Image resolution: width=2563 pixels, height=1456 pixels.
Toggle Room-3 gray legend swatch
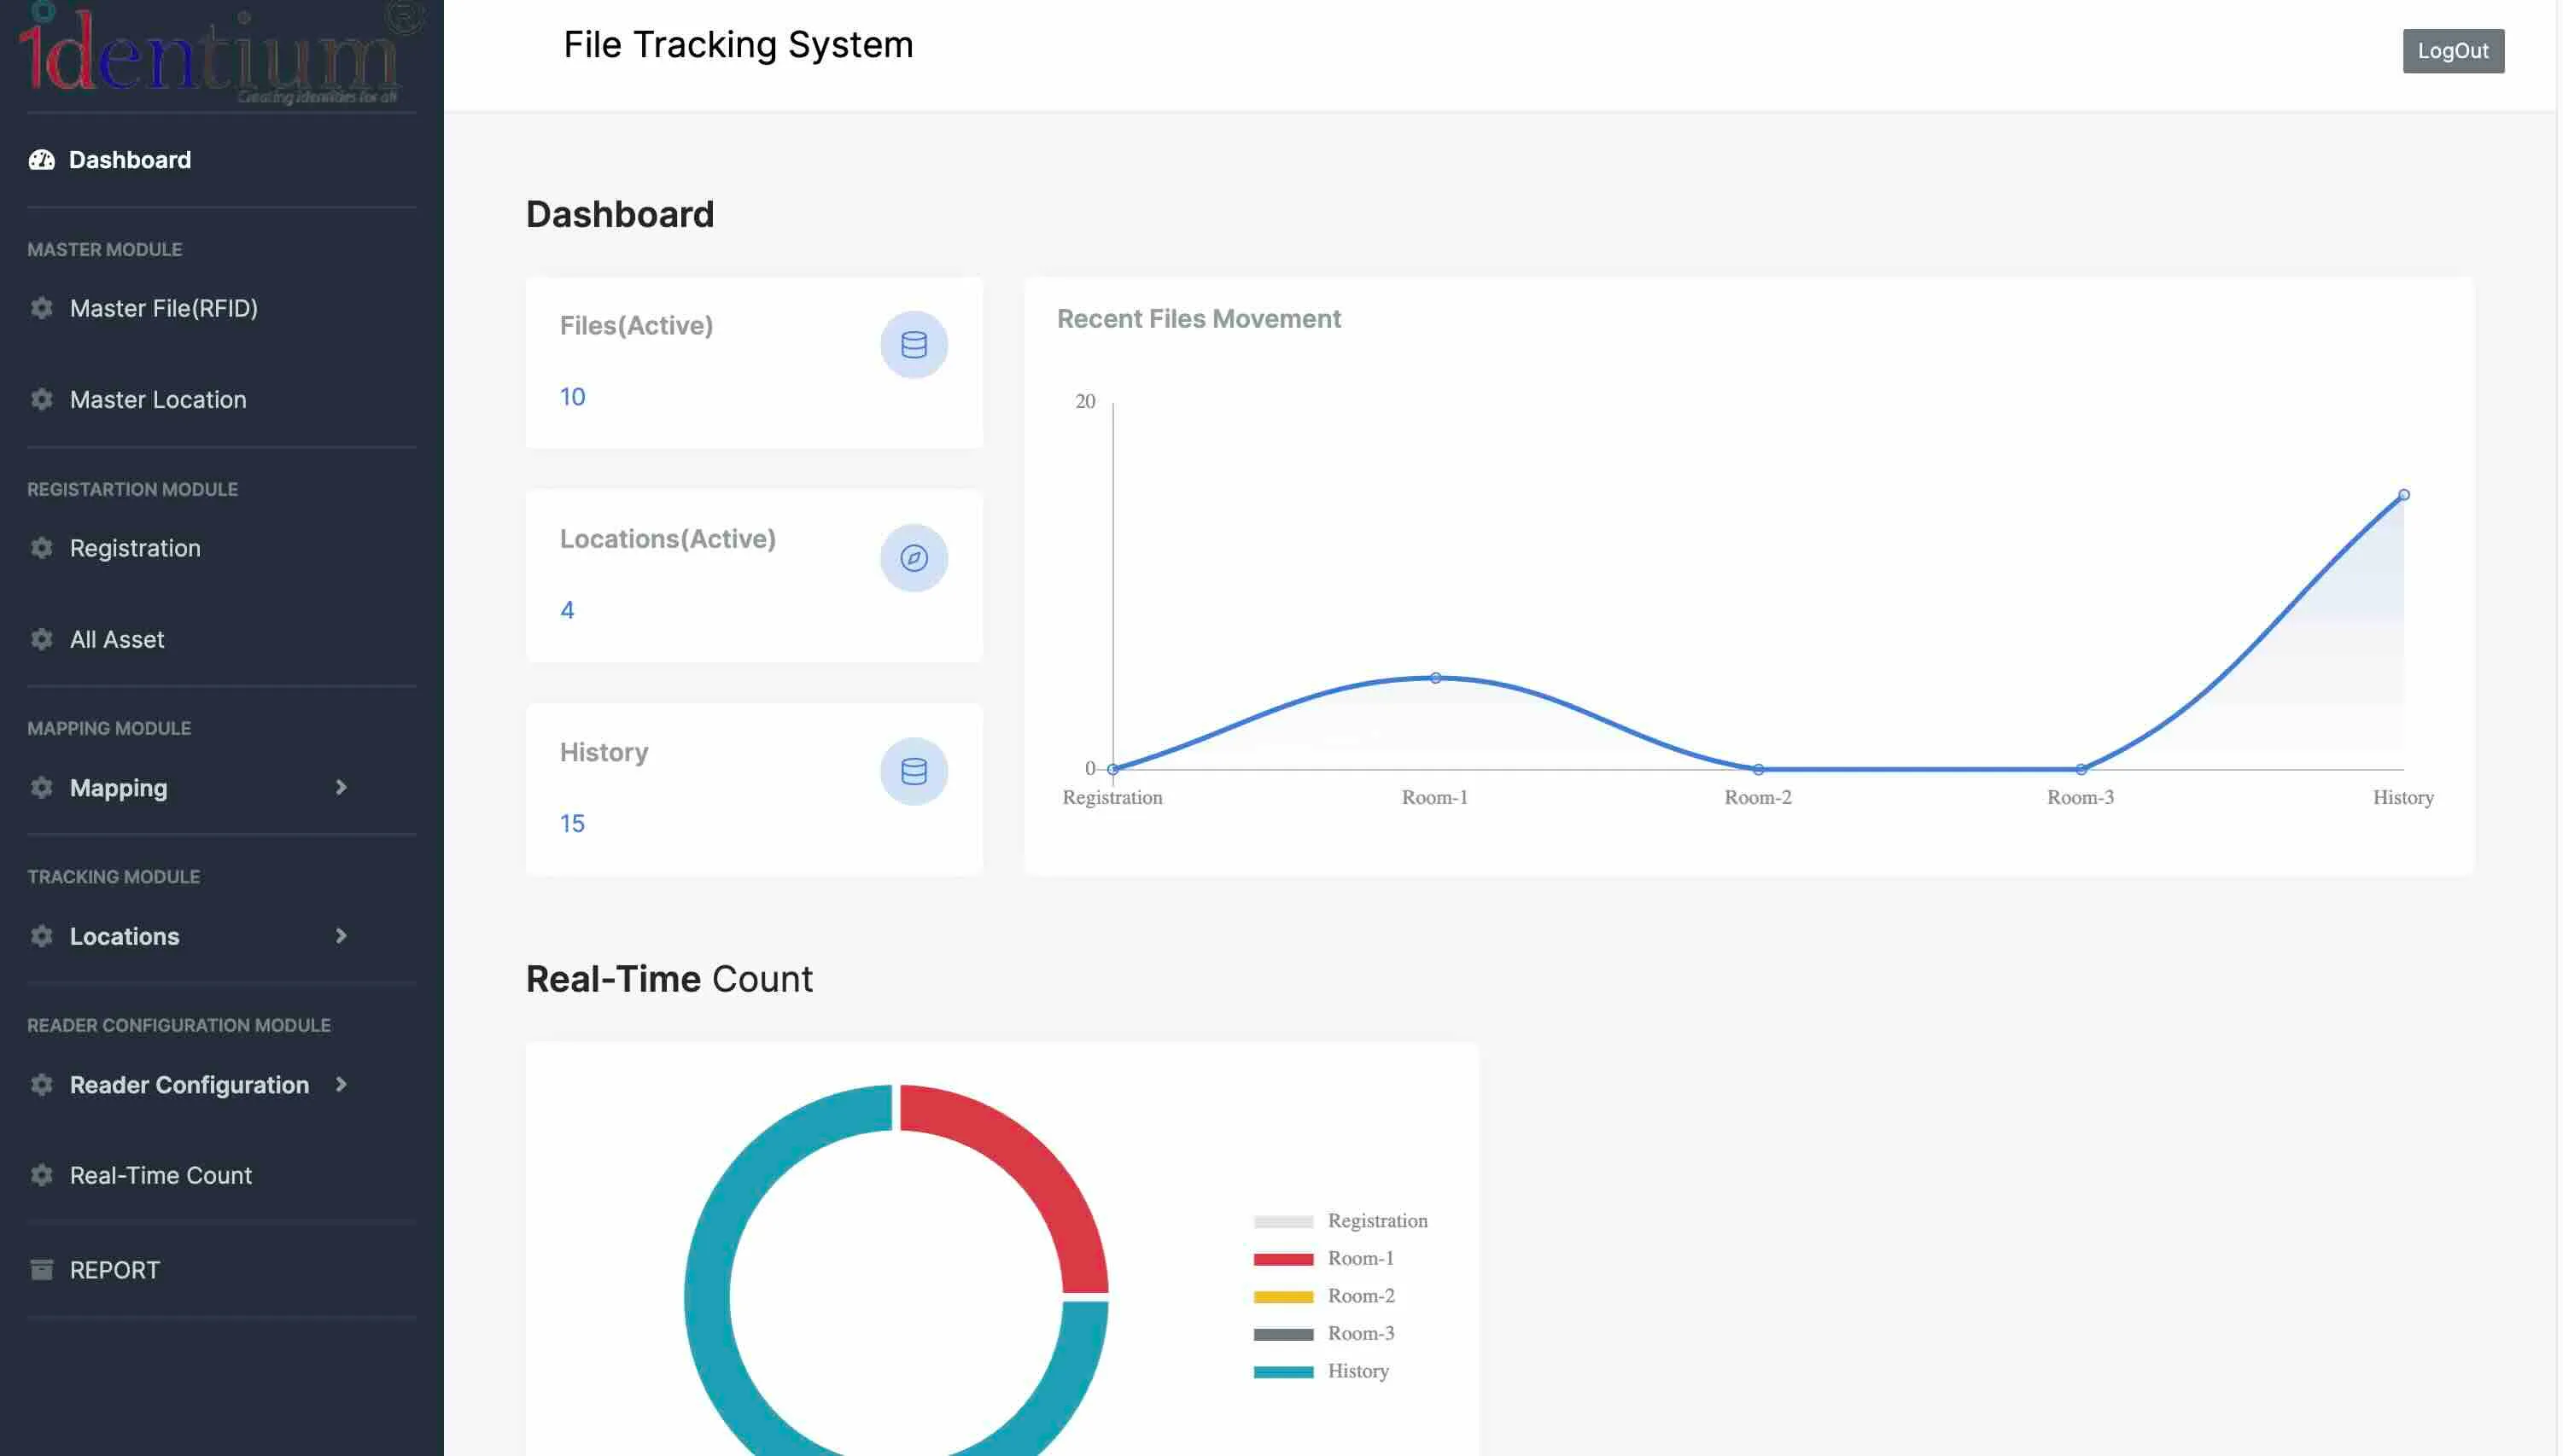pos(1282,1334)
